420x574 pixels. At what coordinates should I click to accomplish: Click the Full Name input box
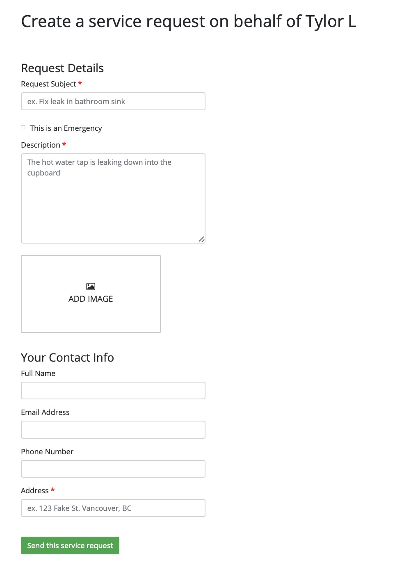[113, 391]
